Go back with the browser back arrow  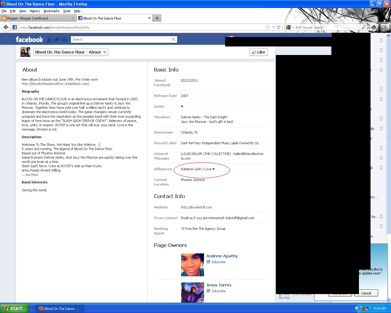(x=6, y=27)
